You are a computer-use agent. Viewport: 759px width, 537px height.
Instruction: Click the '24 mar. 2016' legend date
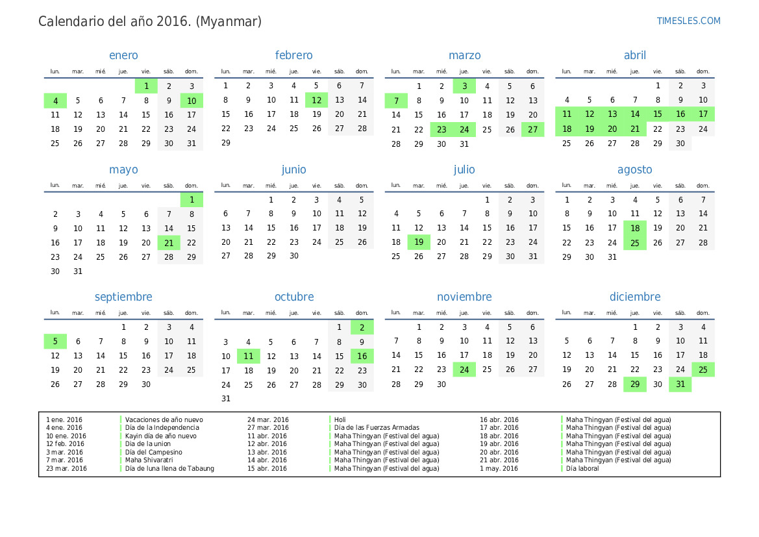(268, 420)
